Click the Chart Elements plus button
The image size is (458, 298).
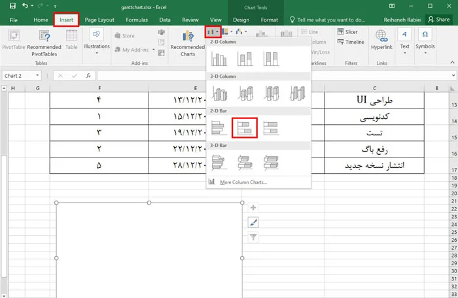click(253, 208)
